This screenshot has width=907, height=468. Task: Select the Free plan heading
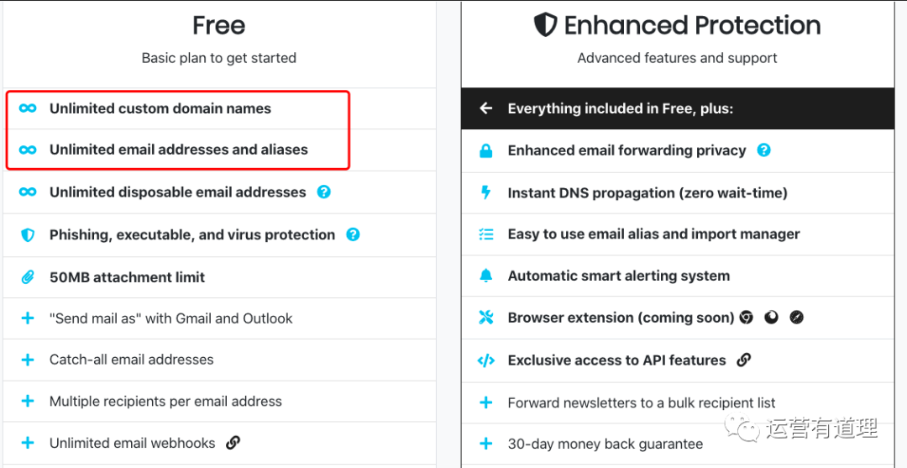tap(218, 26)
